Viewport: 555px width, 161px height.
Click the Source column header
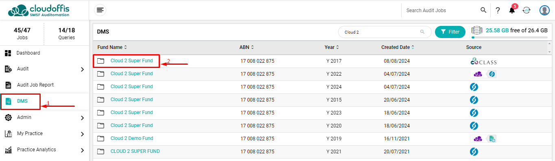(x=474, y=47)
